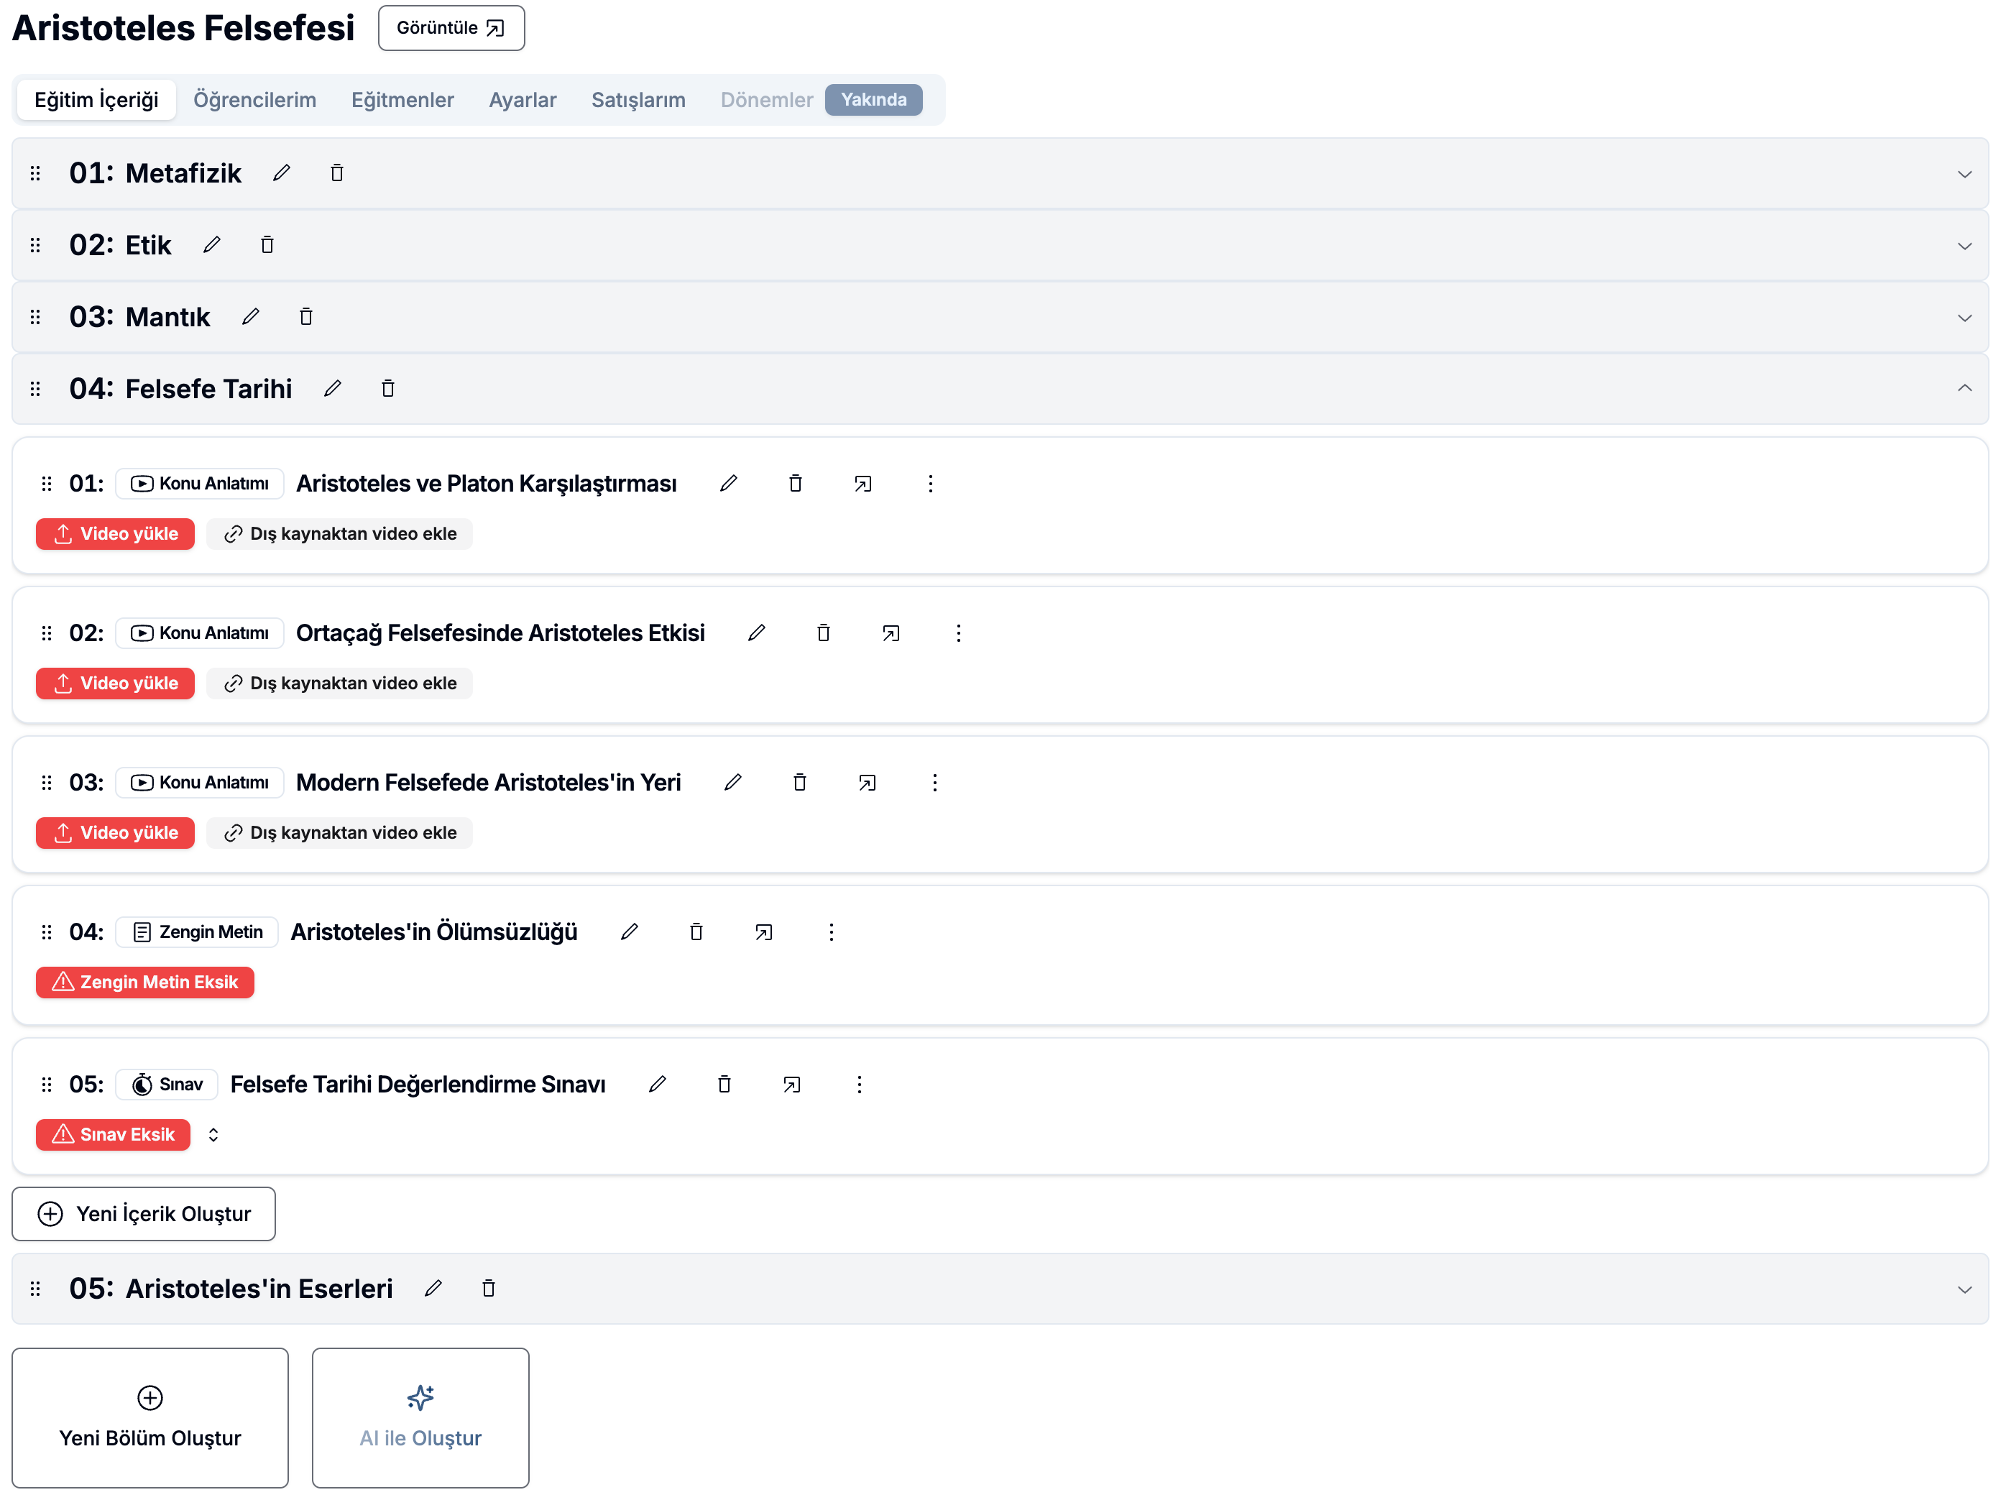The image size is (2006, 1500).
Task: Open more options for Aristoteles'in Ölümsüzlüğü
Action: pyautogui.click(x=831, y=932)
